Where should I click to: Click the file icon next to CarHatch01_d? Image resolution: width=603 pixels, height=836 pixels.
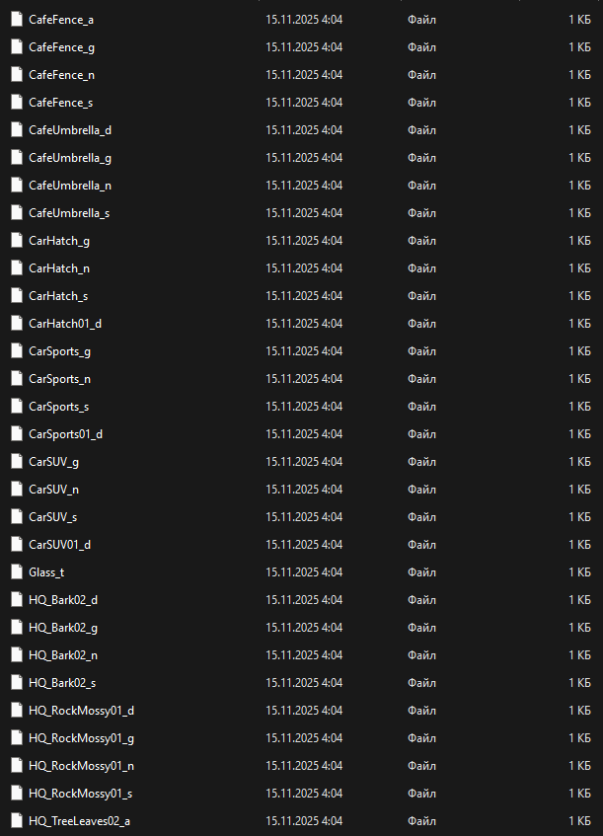coord(16,323)
